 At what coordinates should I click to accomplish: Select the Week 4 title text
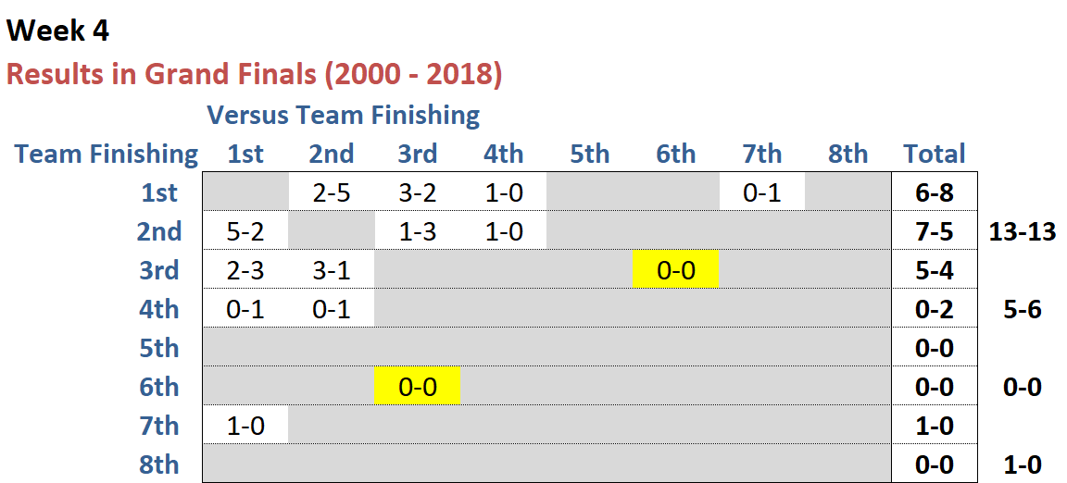pyautogui.click(x=57, y=31)
